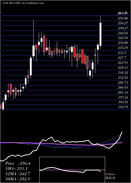Select the 227.7 price axis label
This screenshot has height=183, width=131.
click(122, 58)
